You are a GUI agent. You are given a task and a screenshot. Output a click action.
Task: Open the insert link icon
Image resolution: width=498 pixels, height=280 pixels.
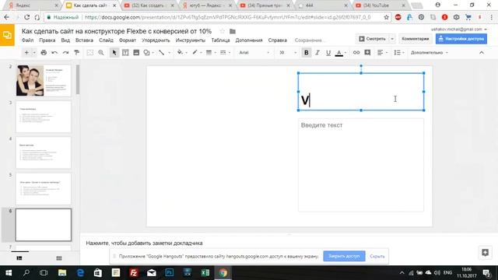pos(356,53)
